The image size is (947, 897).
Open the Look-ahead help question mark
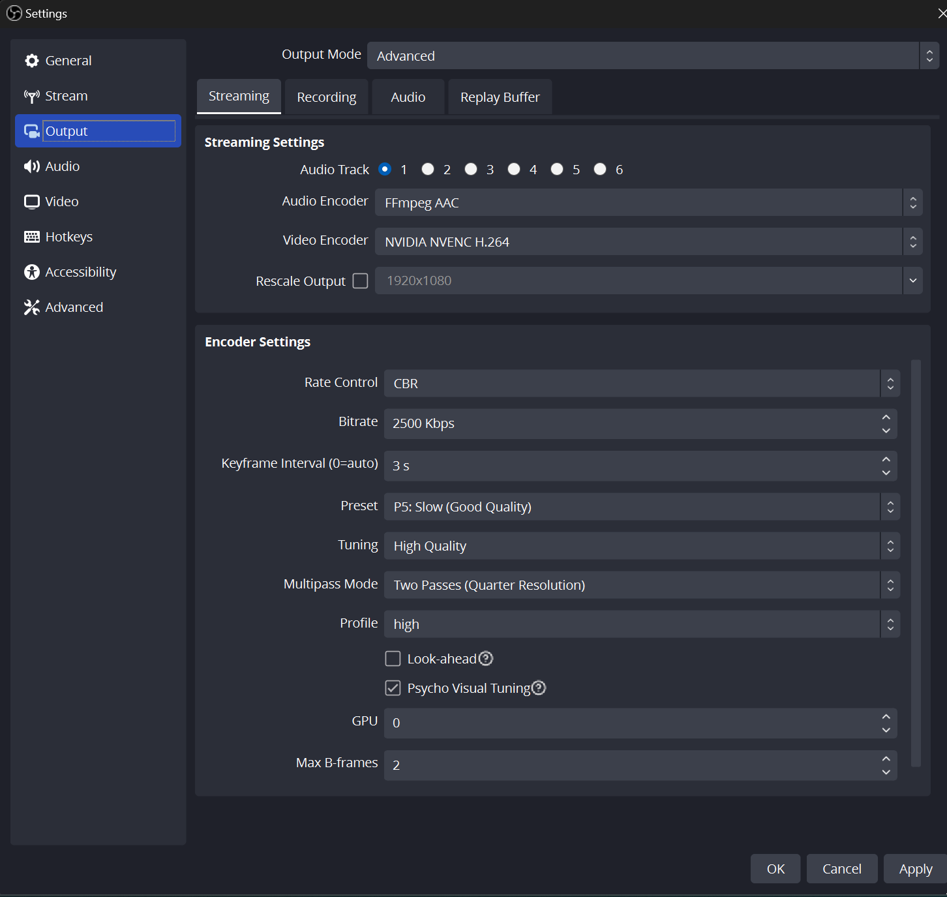tap(486, 659)
